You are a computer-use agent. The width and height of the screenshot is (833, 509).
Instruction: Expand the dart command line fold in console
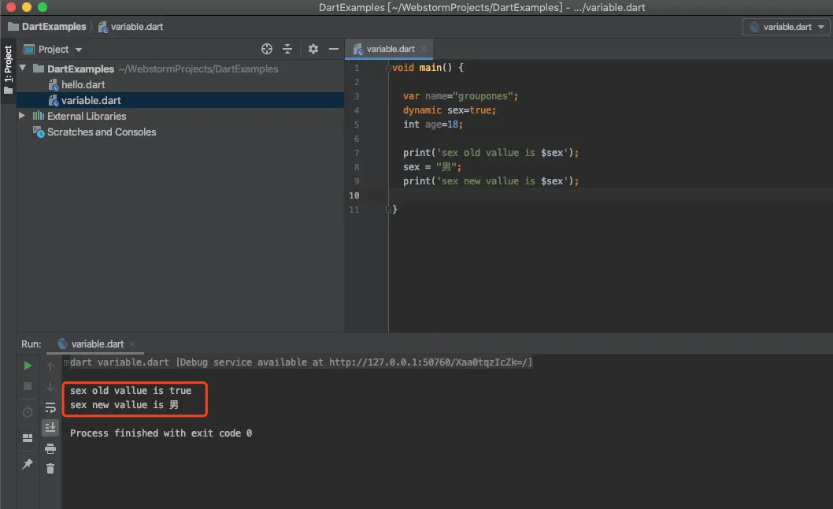click(x=66, y=362)
